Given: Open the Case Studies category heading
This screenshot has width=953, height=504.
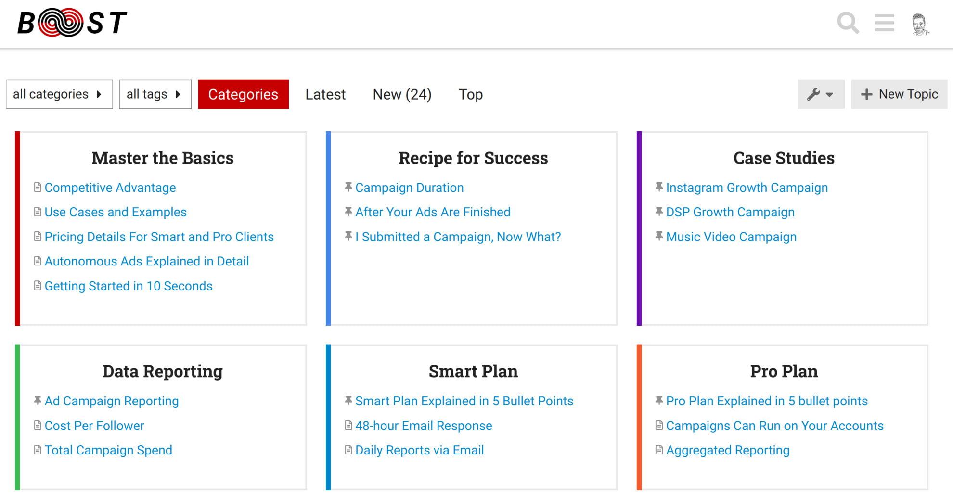Looking at the screenshot, I should [784, 157].
